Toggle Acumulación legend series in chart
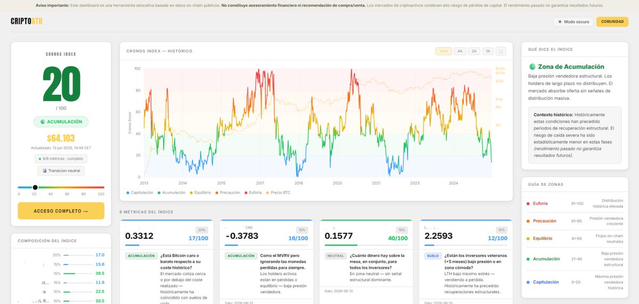The width and height of the screenshot is (639, 304). click(x=171, y=192)
